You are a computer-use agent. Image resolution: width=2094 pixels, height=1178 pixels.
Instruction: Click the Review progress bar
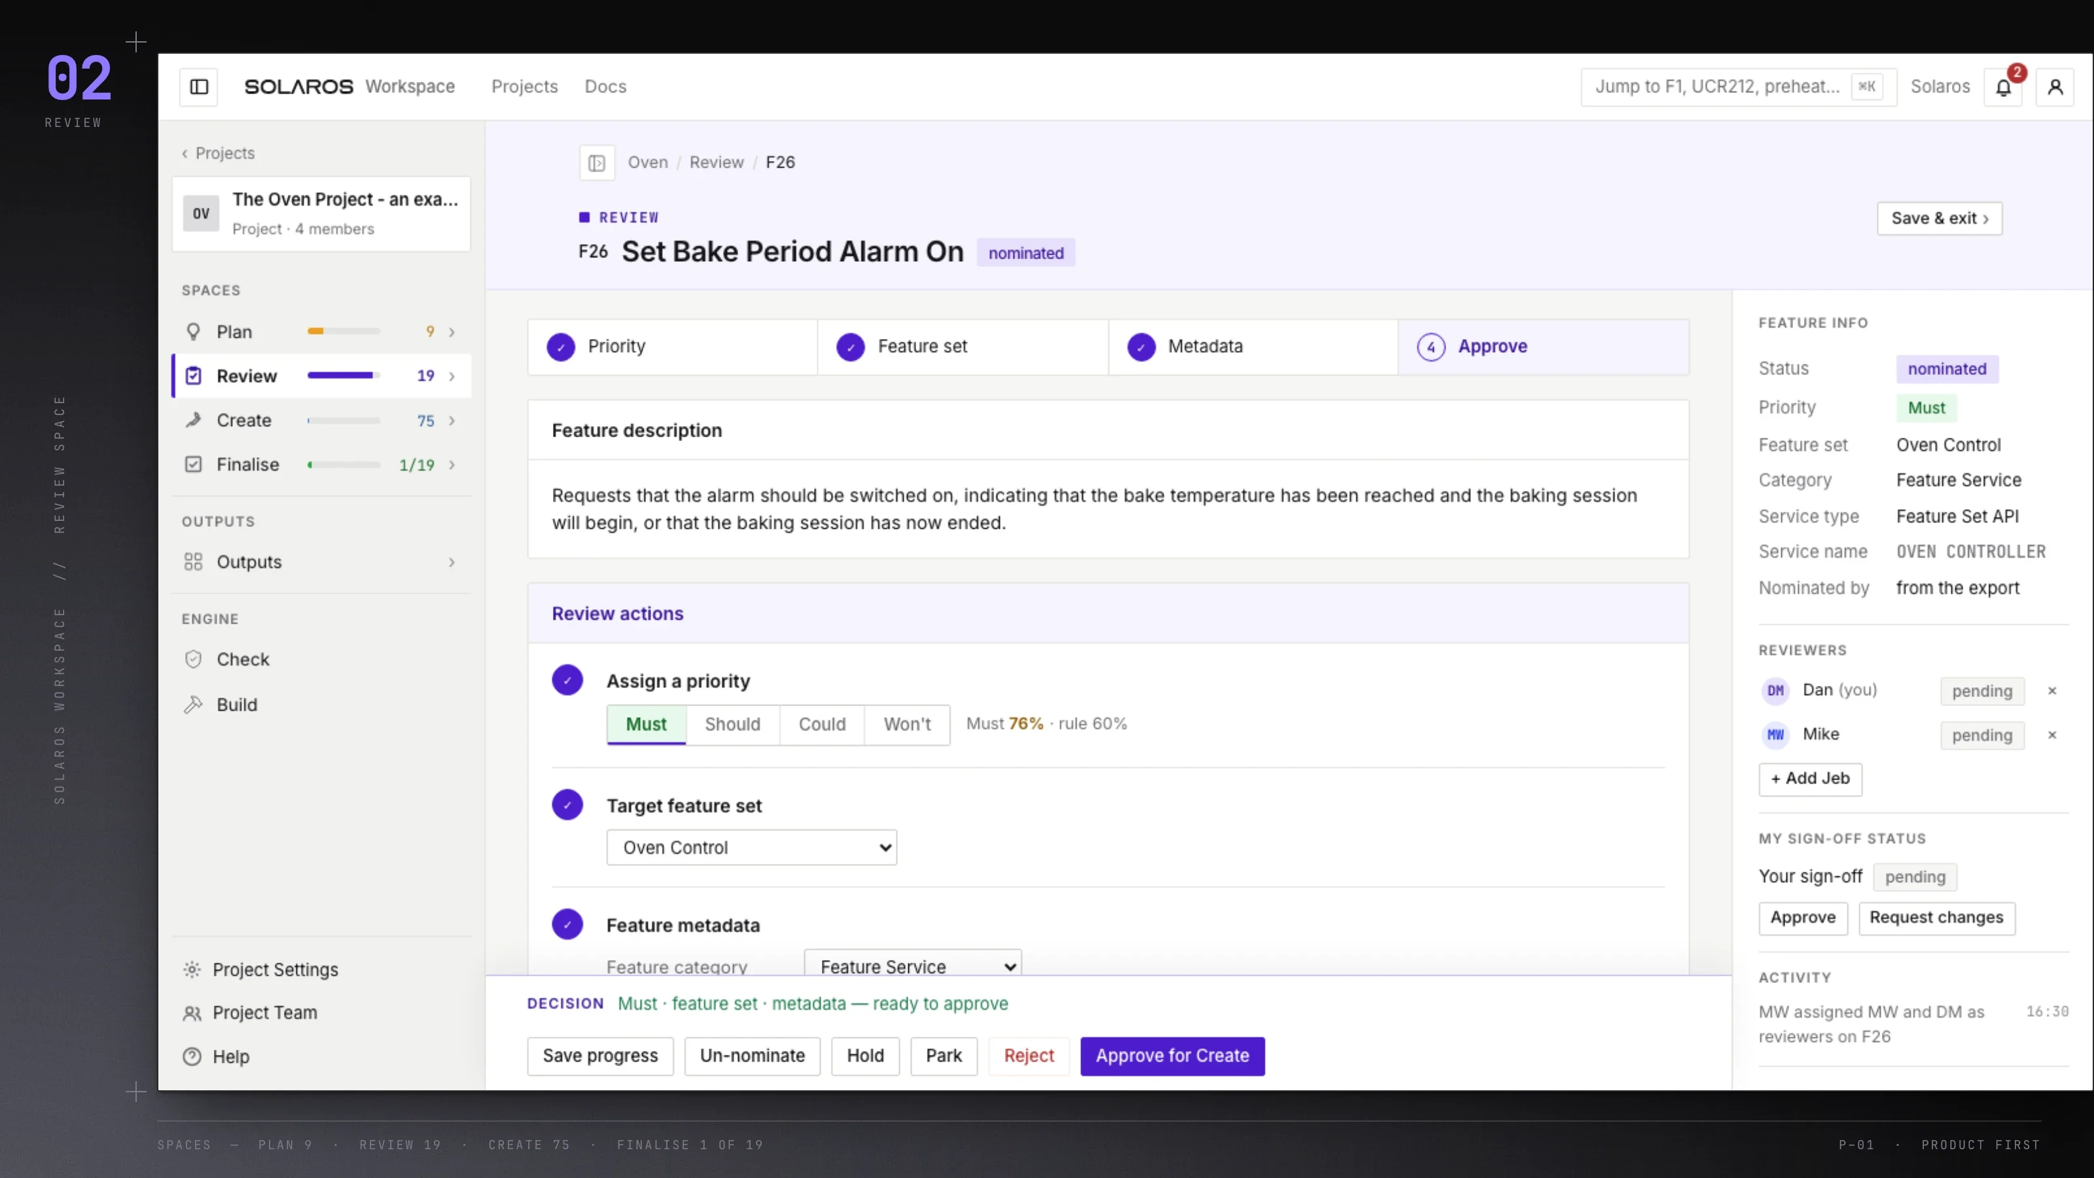pos(344,376)
